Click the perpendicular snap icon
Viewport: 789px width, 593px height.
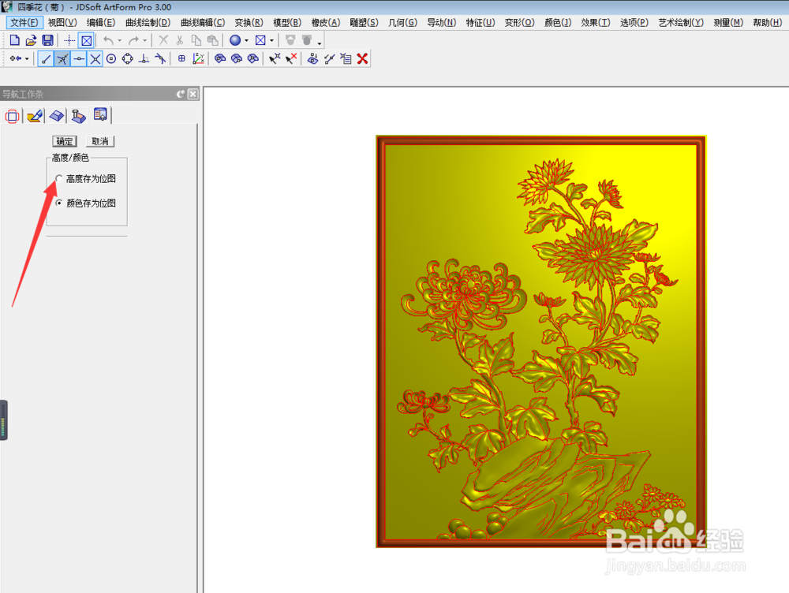(144, 59)
